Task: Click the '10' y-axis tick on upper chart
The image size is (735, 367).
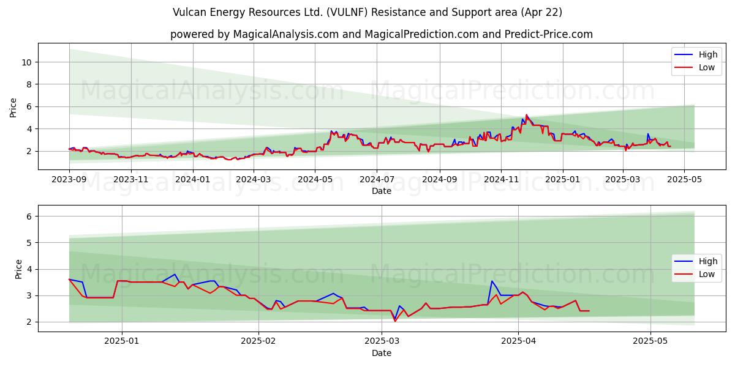Action: point(28,62)
